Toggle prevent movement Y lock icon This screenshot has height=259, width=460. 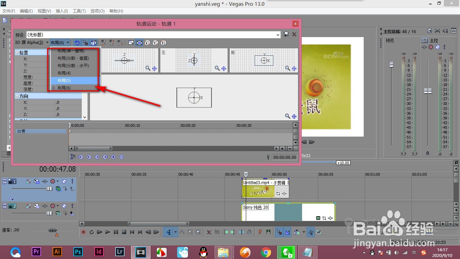click(x=111, y=43)
